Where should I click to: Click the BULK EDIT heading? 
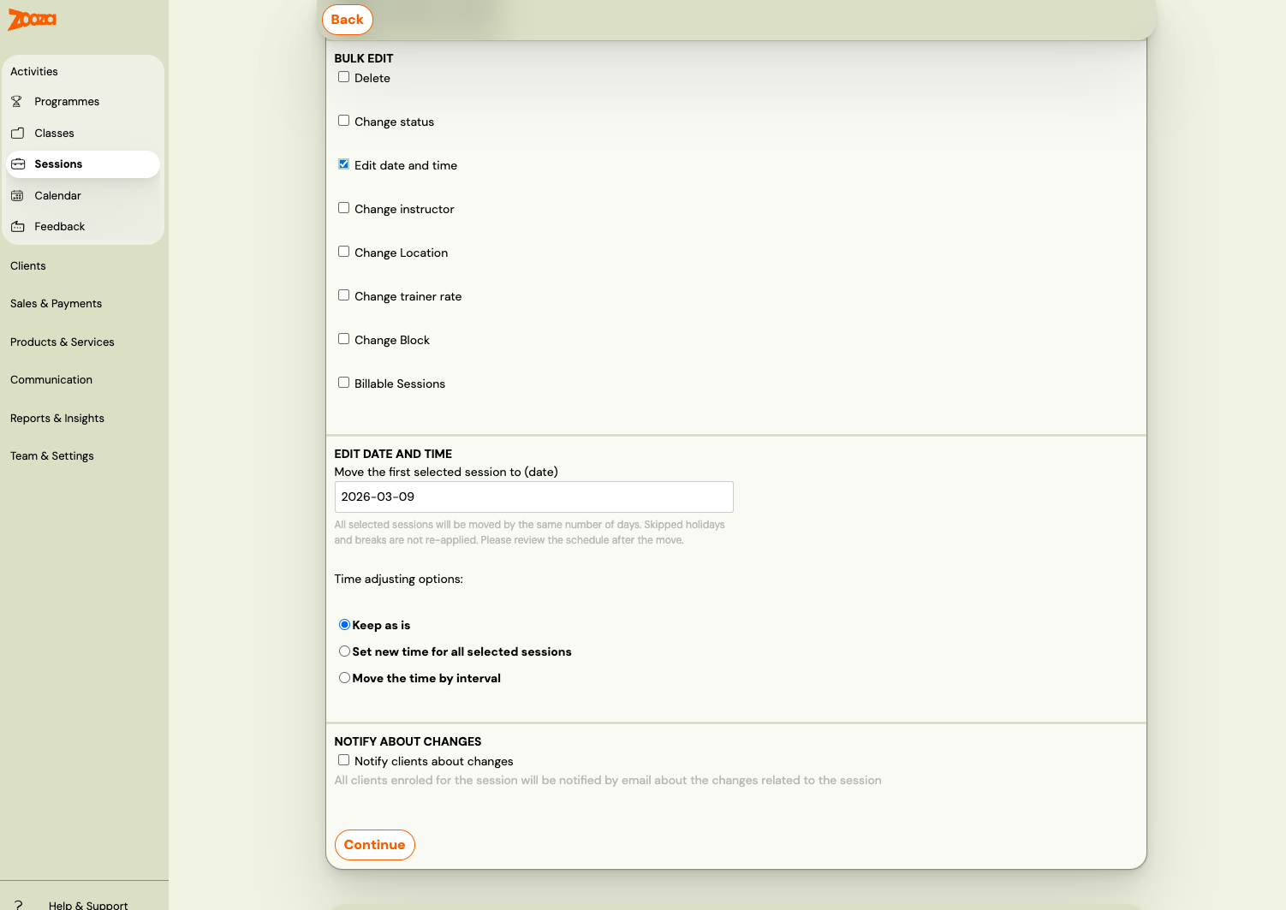[x=364, y=59]
